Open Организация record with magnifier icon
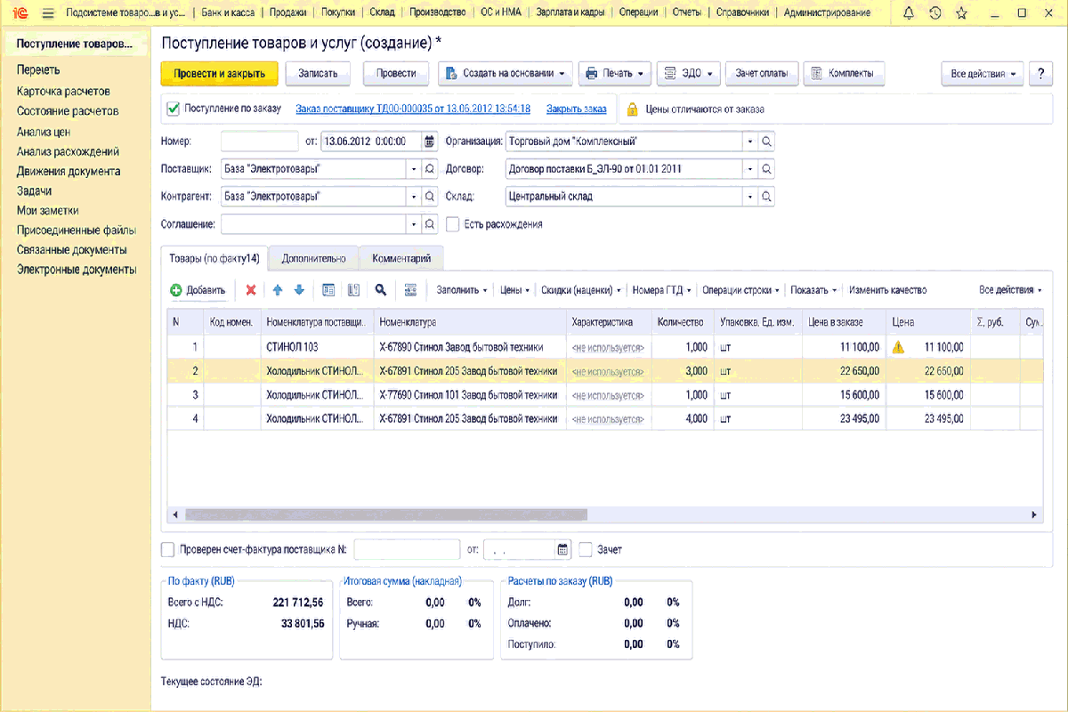 [x=766, y=142]
